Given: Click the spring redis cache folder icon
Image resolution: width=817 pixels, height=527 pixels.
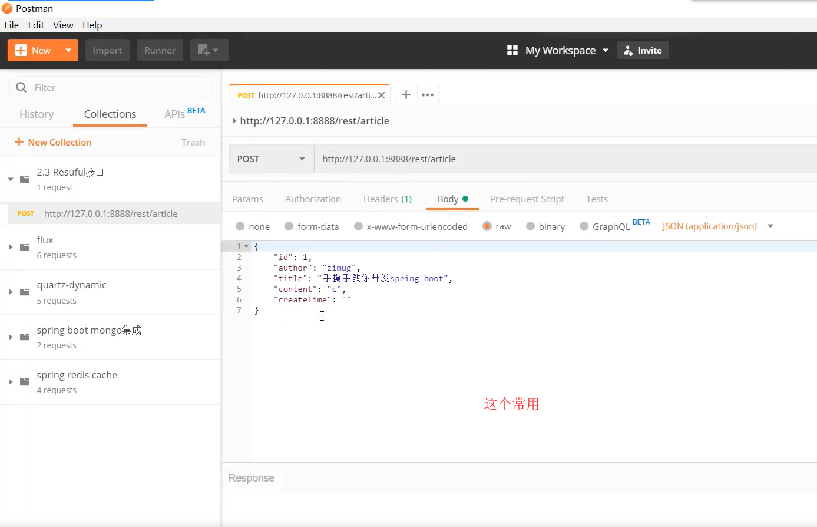Looking at the screenshot, I should (25, 382).
